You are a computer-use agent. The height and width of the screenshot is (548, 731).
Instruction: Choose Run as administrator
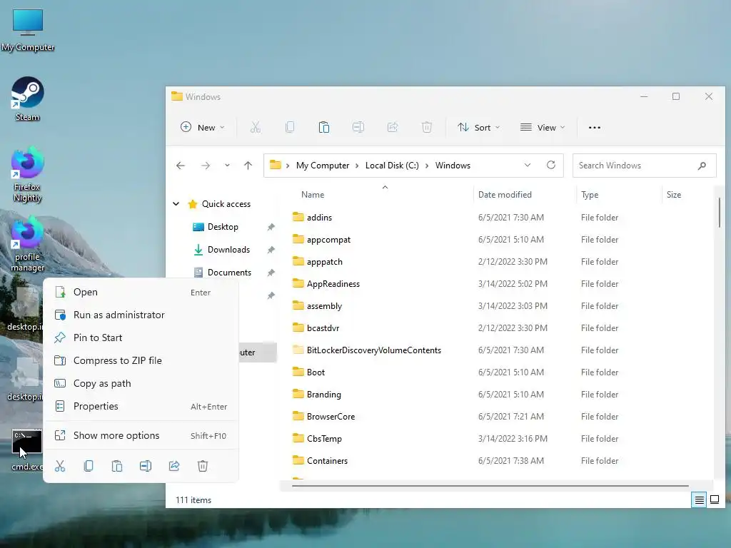[x=141, y=315]
